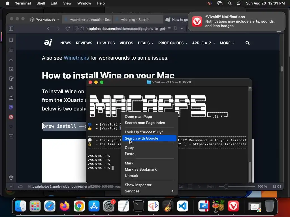The width and height of the screenshot is (290, 217).
Task: Open AppleInsider site search magnifier
Action: (248, 43)
